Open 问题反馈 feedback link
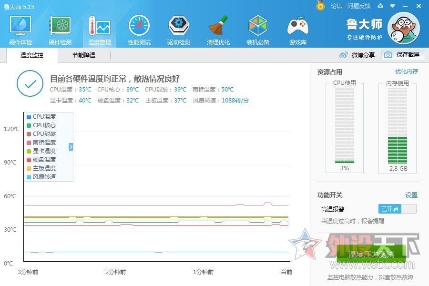The width and height of the screenshot is (429, 286). (x=359, y=6)
